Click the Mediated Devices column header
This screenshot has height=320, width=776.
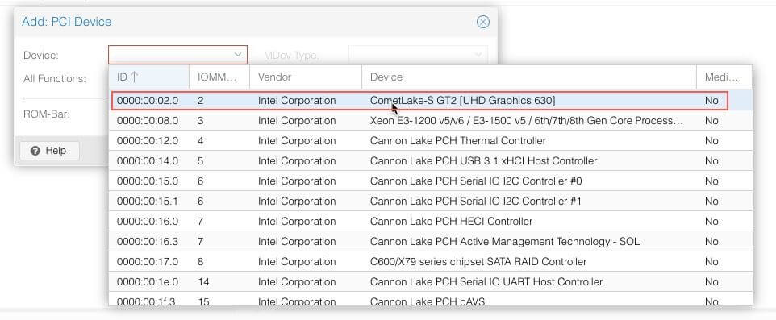(724, 77)
